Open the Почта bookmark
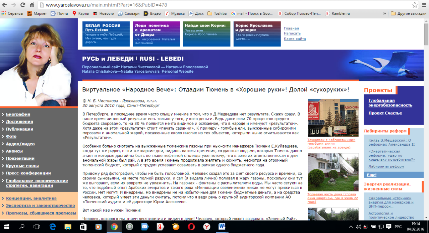The width and height of the screenshot is (429, 233). click(x=59, y=14)
